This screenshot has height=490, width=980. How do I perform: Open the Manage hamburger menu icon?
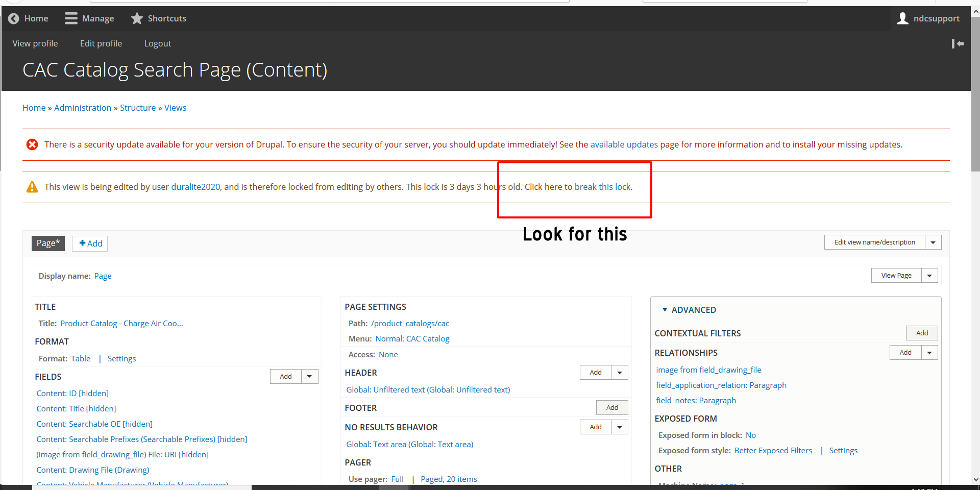click(x=71, y=18)
